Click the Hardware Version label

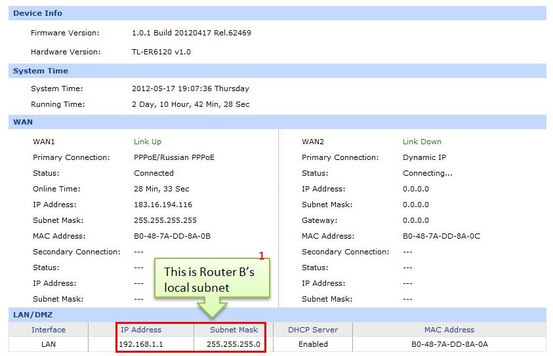point(66,52)
